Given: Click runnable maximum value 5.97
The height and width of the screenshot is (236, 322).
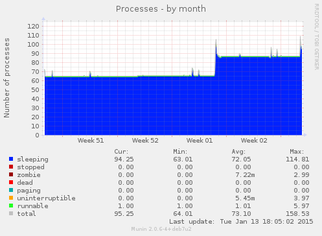Looking at the screenshot, I should pyautogui.click(x=301, y=206).
